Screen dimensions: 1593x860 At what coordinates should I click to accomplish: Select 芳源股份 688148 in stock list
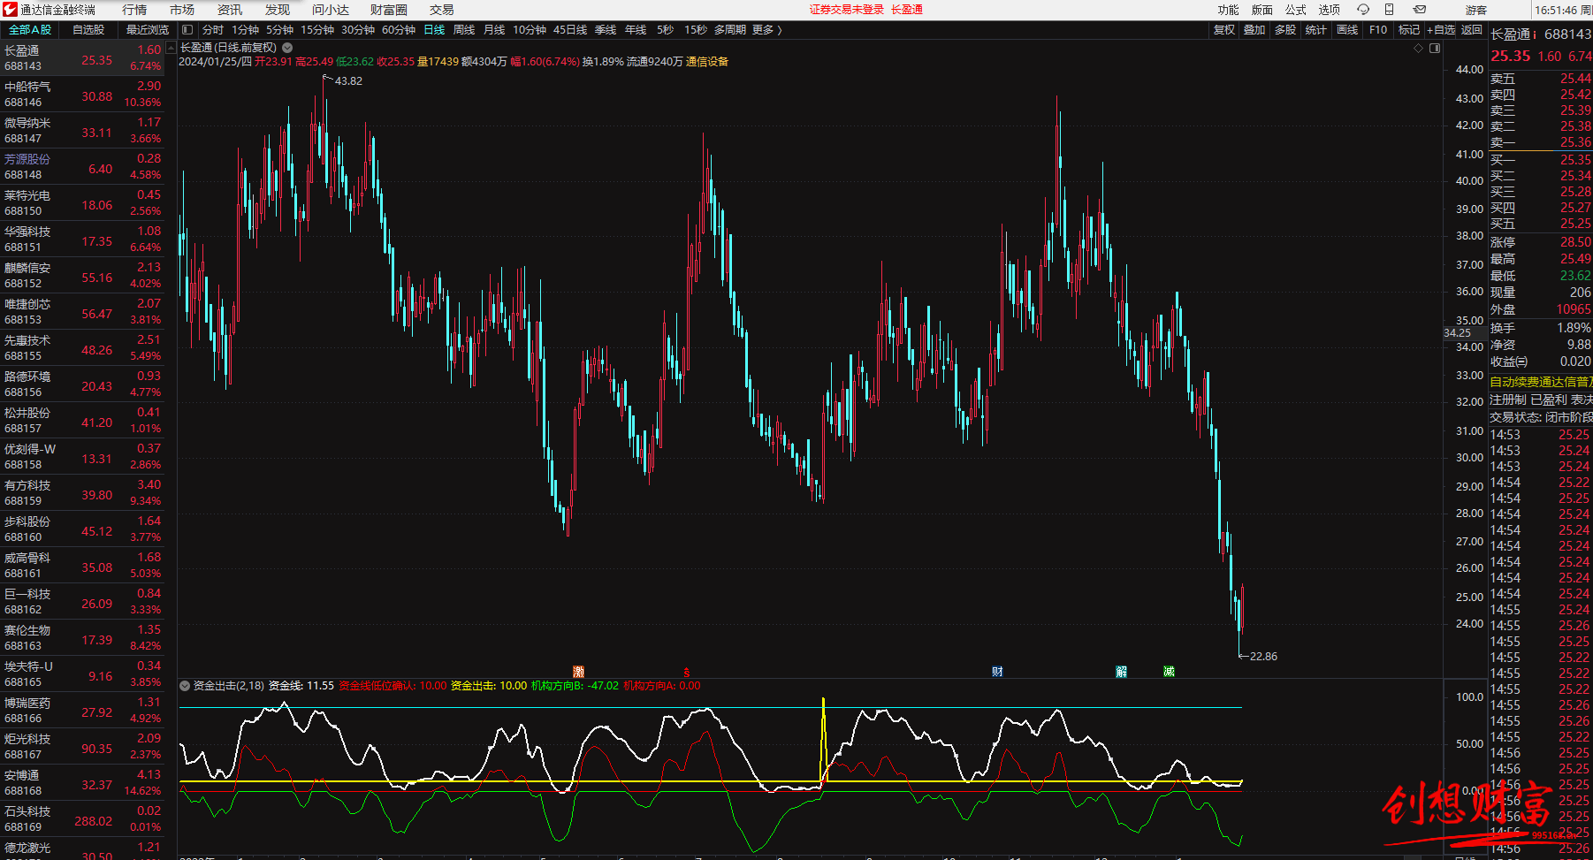click(x=82, y=167)
